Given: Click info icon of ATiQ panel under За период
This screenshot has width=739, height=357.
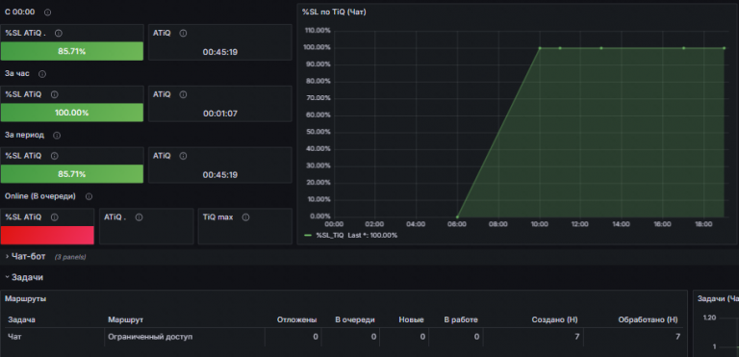Looking at the screenshot, I should tap(184, 156).
